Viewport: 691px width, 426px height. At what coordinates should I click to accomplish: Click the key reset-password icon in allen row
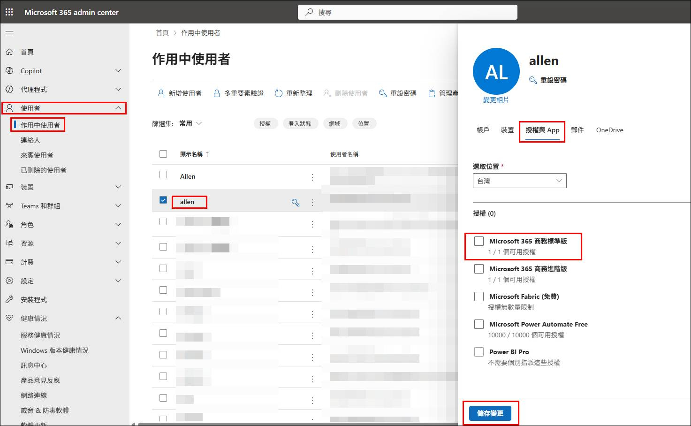click(x=296, y=203)
